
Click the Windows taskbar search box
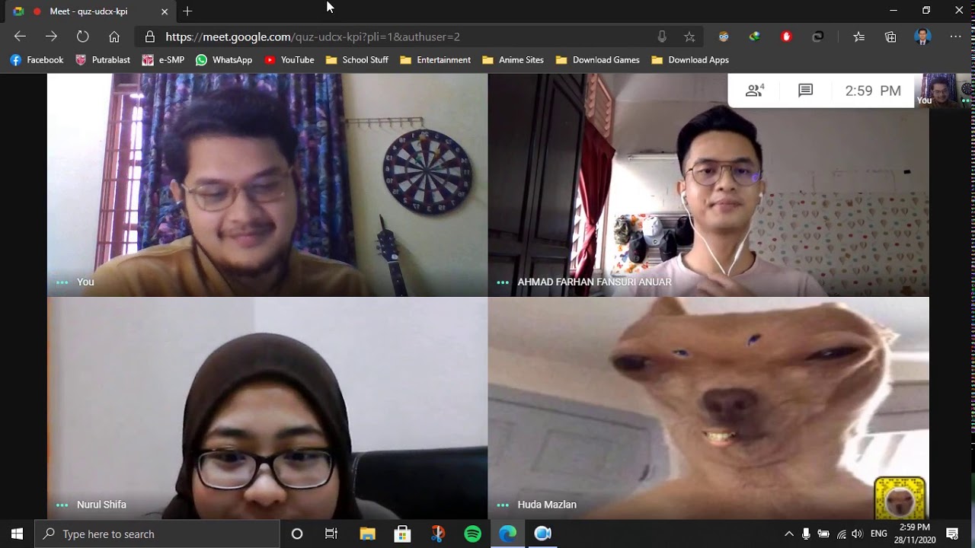click(x=158, y=534)
